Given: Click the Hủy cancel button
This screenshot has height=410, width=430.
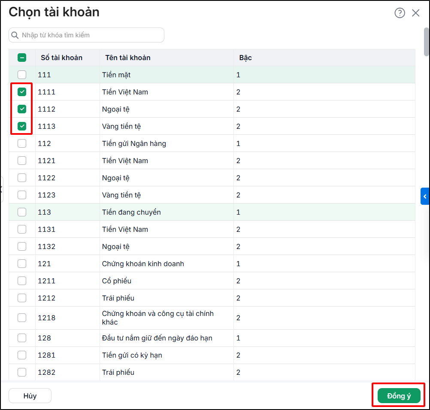Looking at the screenshot, I should coord(30,396).
